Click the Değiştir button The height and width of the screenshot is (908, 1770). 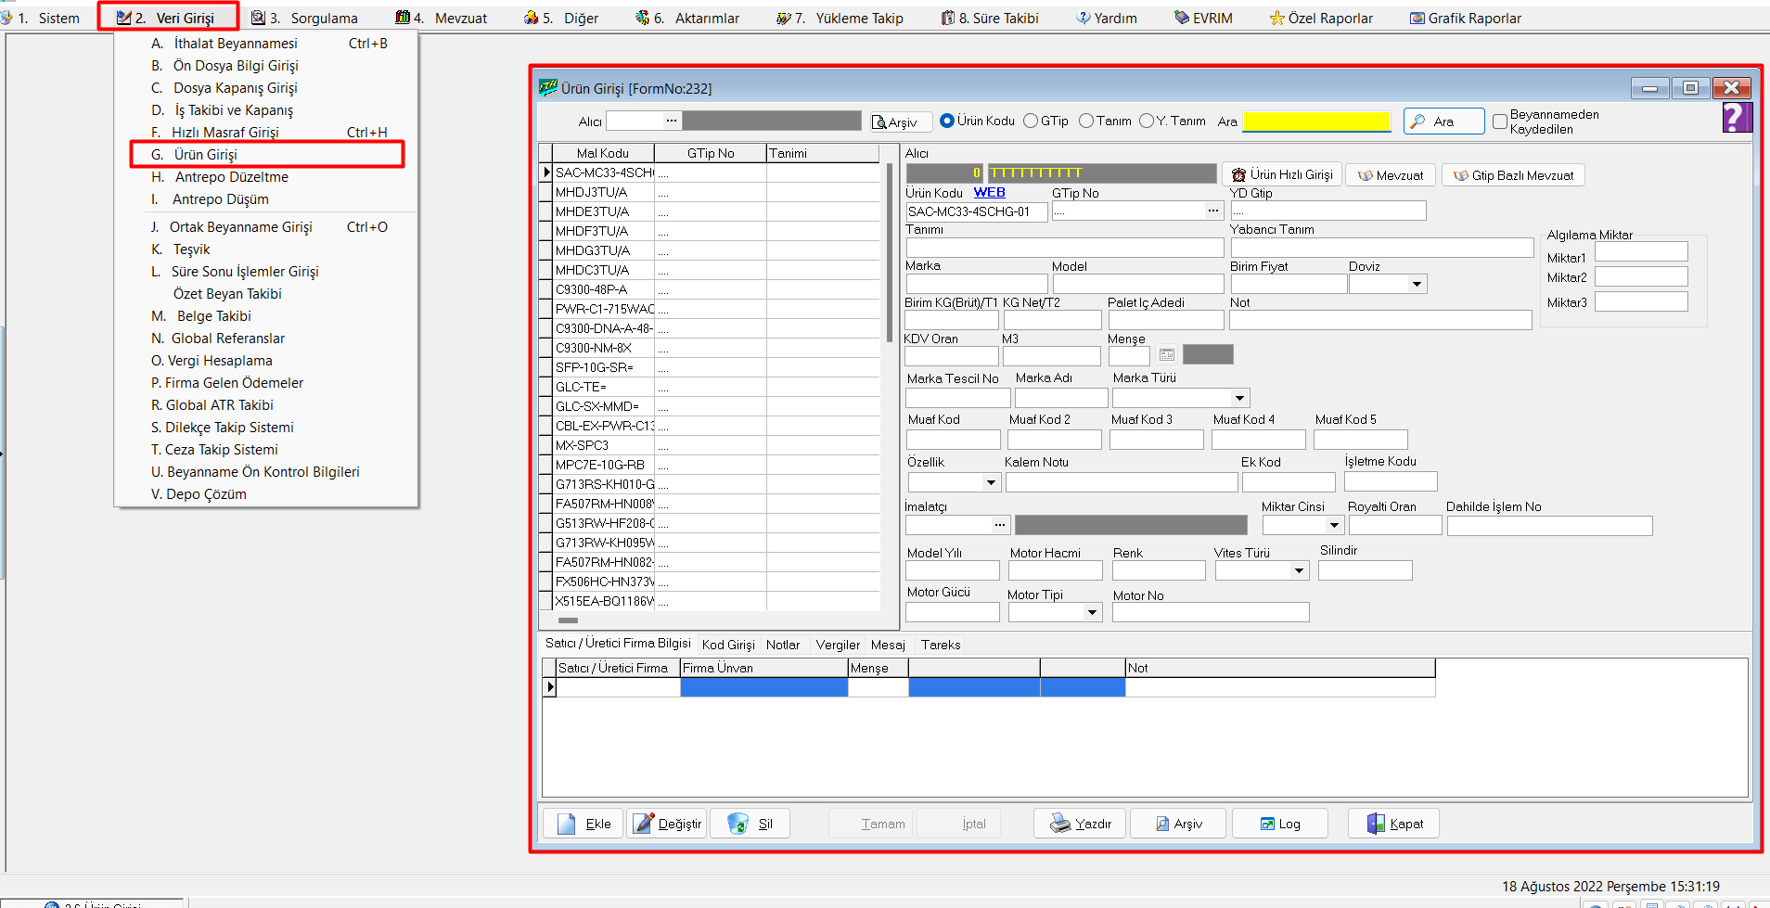(667, 824)
